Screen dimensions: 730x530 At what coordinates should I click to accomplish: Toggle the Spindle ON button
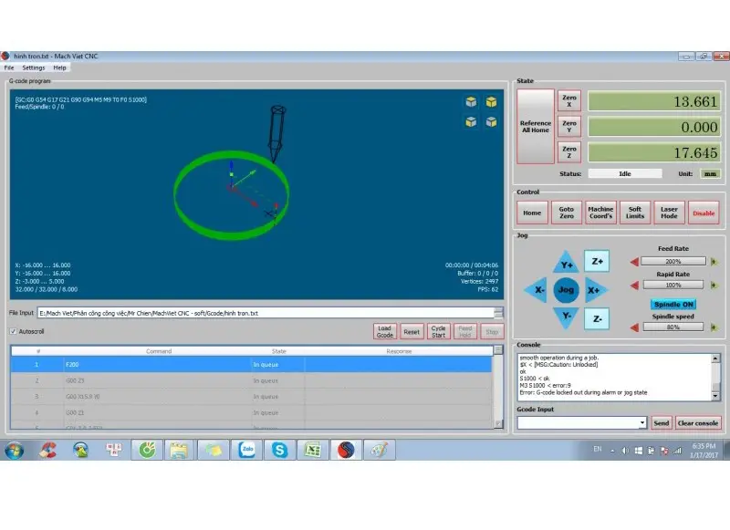pos(673,305)
